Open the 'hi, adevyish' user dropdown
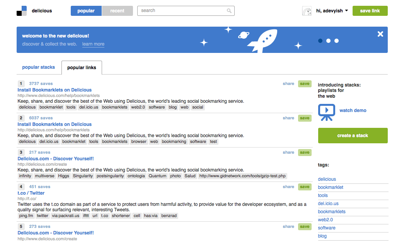This screenshot has height=241, width=404. click(x=332, y=11)
